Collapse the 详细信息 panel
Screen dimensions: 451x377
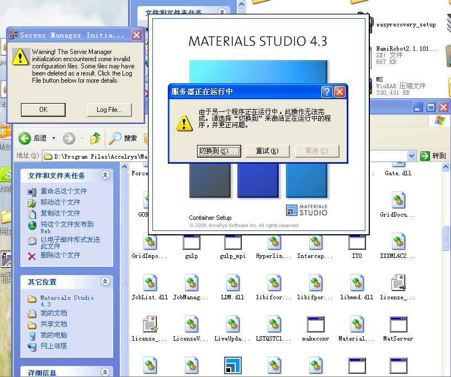click(105, 372)
